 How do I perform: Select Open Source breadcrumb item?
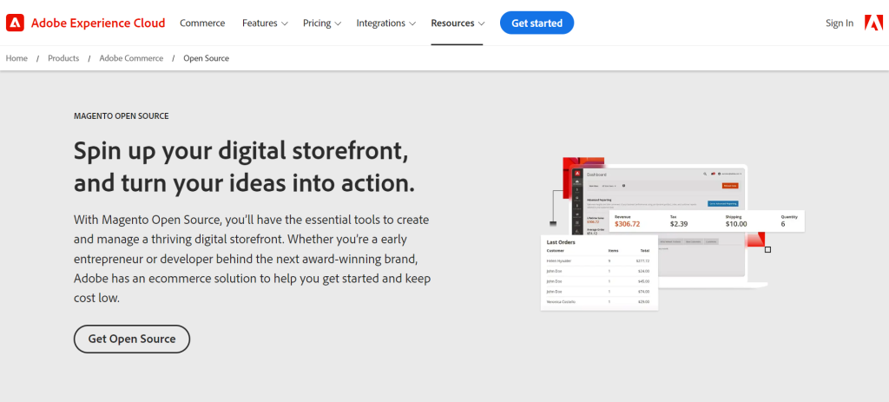tap(207, 58)
